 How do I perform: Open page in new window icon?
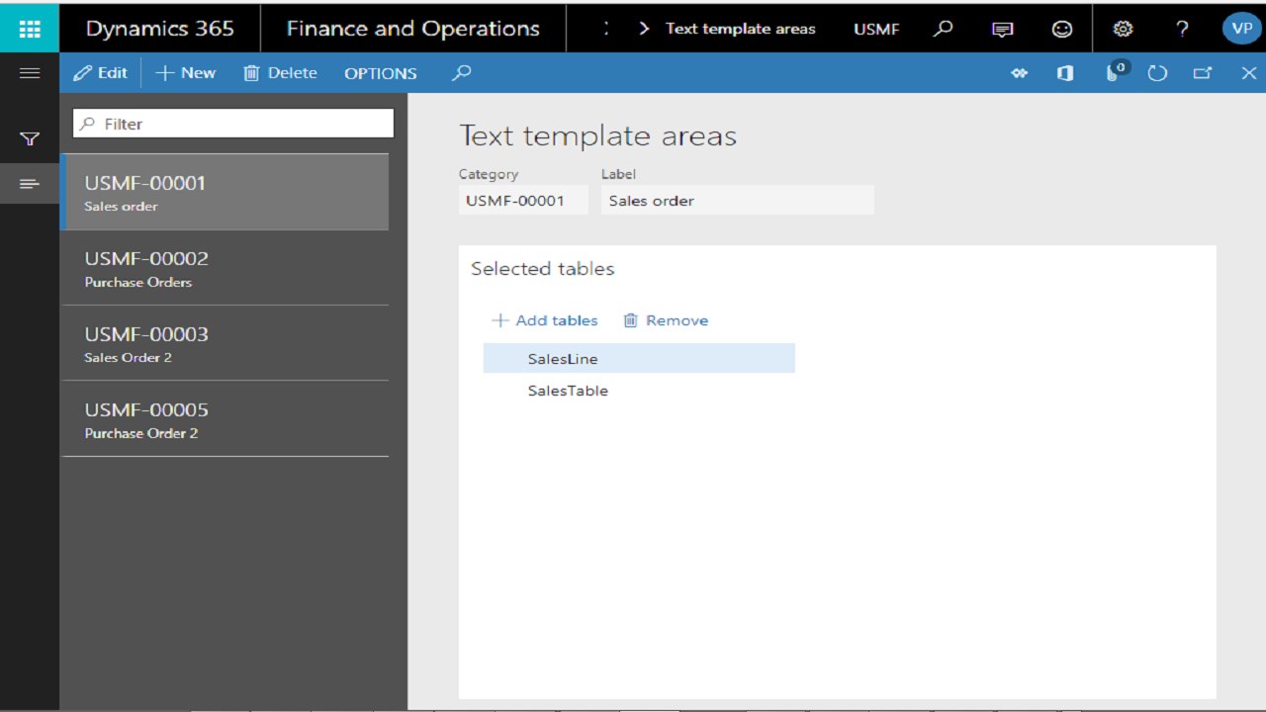point(1203,73)
